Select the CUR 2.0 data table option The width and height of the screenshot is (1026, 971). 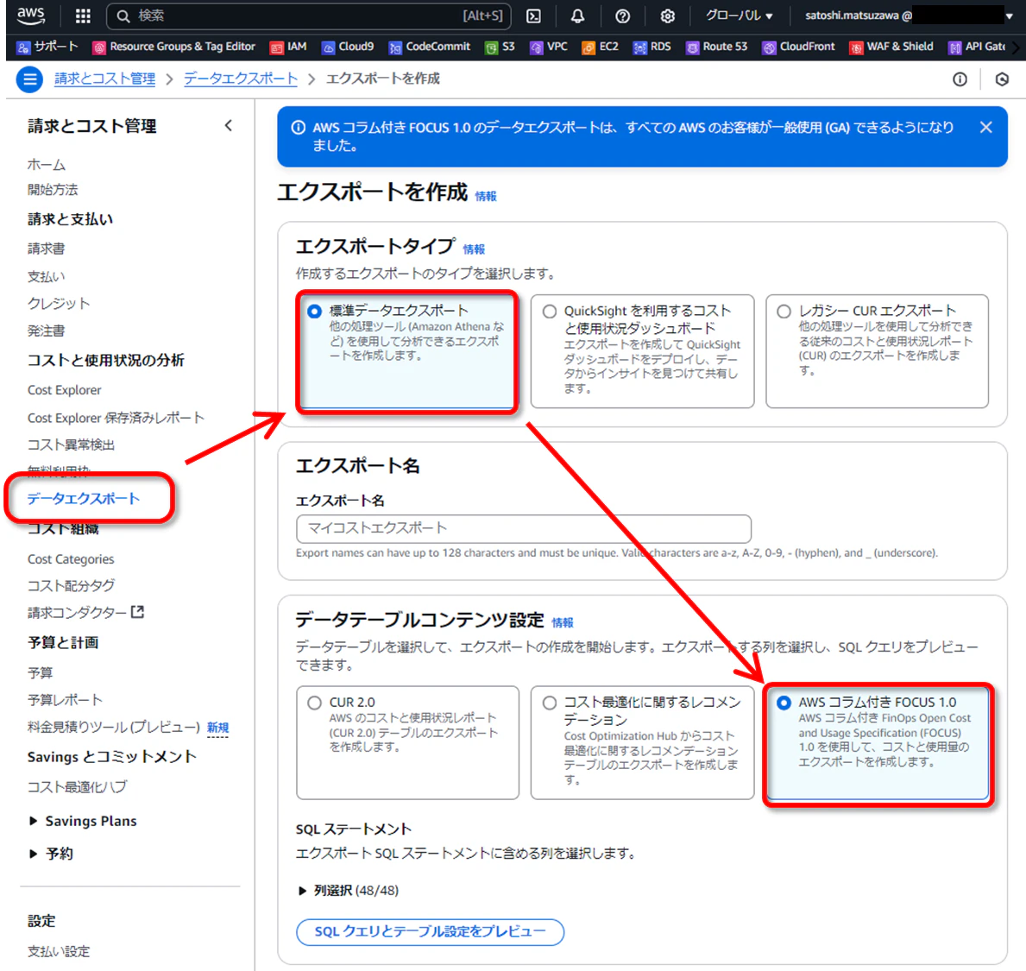point(315,703)
